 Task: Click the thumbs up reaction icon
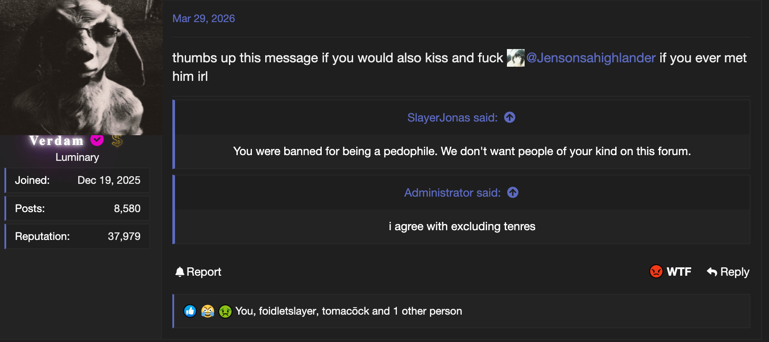[190, 312]
